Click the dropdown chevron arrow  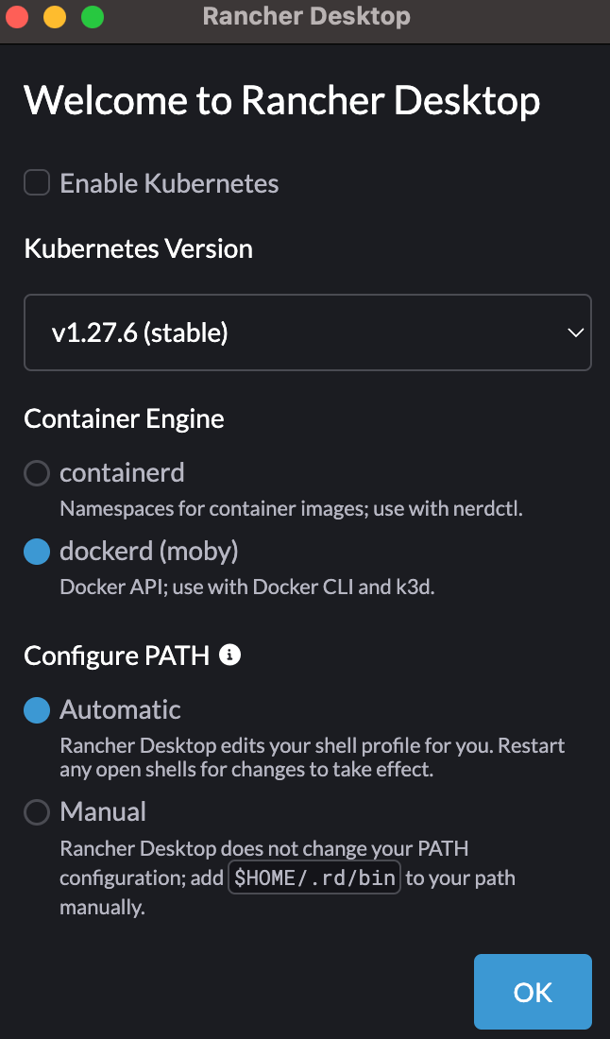pos(576,332)
